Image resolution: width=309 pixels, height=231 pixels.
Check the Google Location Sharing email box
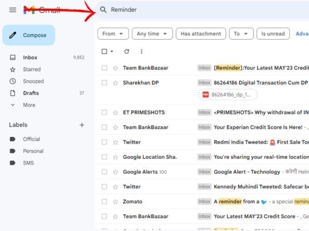pos(104,157)
